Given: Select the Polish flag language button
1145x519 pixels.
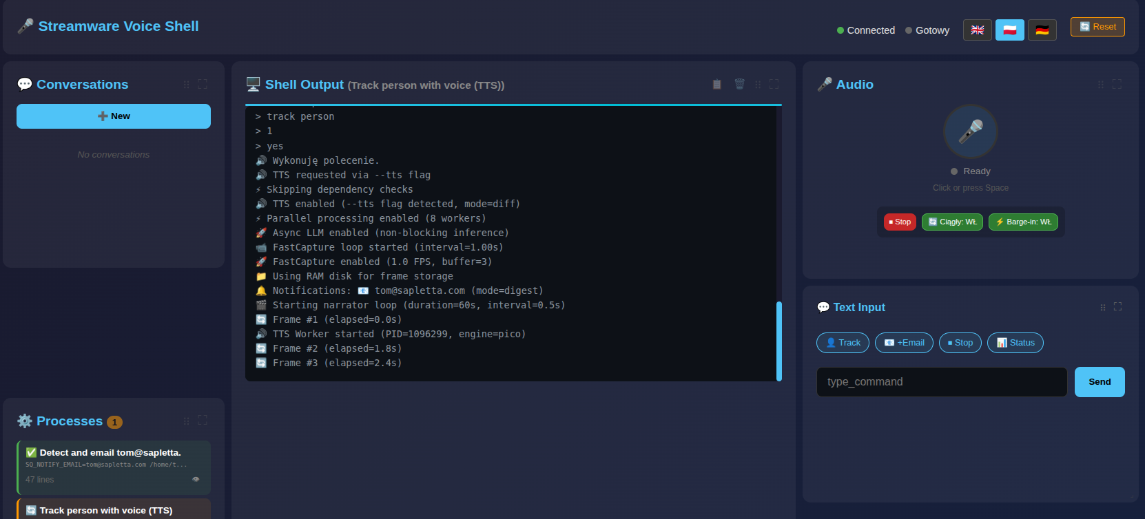Looking at the screenshot, I should [1009, 30].
